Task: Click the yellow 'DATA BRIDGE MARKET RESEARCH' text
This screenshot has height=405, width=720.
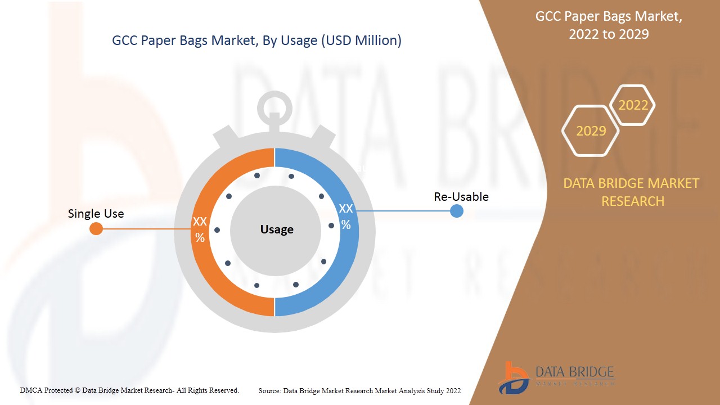Action: 631,192
